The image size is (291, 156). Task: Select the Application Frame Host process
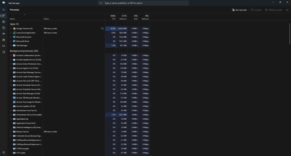(x=26, y=123)
